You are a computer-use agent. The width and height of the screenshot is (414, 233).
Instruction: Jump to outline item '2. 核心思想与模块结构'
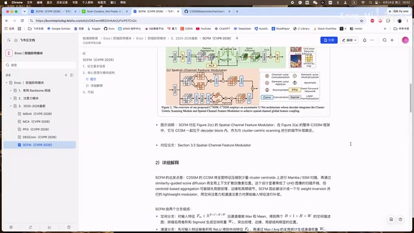98,72
